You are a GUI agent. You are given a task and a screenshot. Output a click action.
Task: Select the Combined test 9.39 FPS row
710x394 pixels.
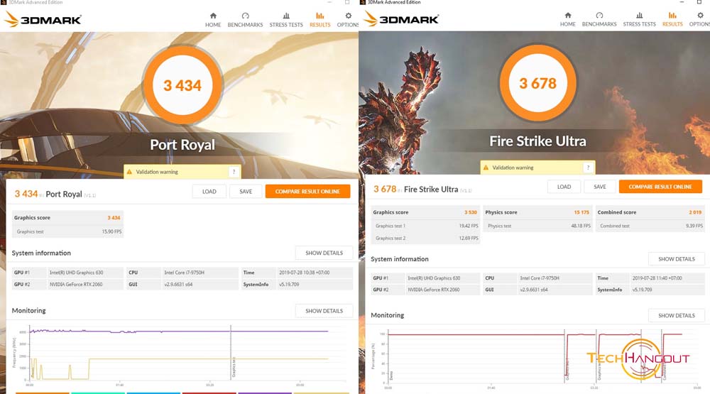[x=650, y=226]
